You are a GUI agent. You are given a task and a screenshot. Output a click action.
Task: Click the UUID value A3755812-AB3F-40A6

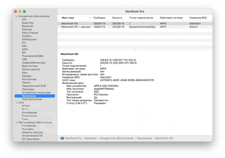point(127,80)
